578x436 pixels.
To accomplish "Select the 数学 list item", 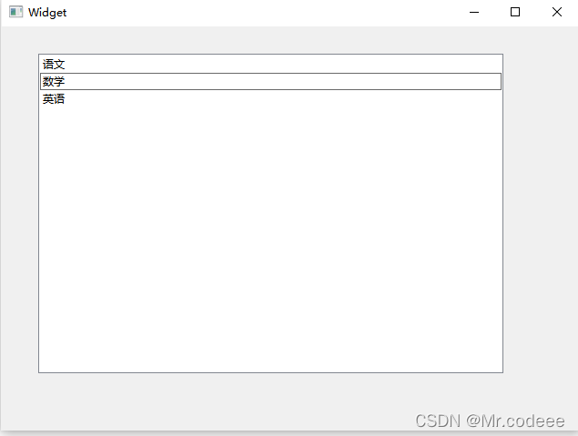I will pyautogui.click(x=270, y=81).
